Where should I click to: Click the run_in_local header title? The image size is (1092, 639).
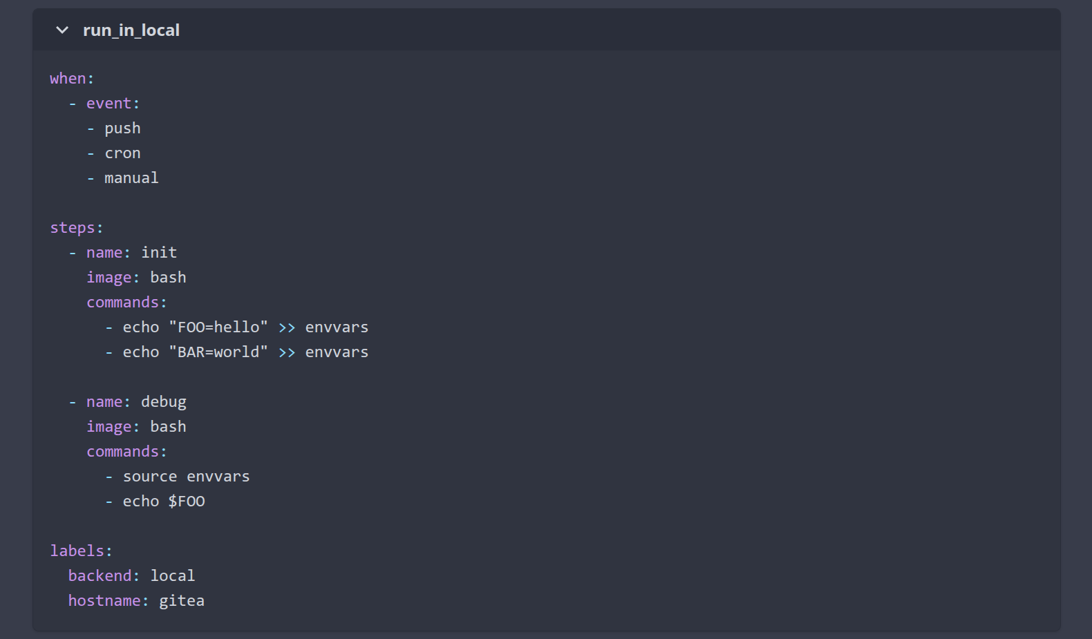pos(131,30)
